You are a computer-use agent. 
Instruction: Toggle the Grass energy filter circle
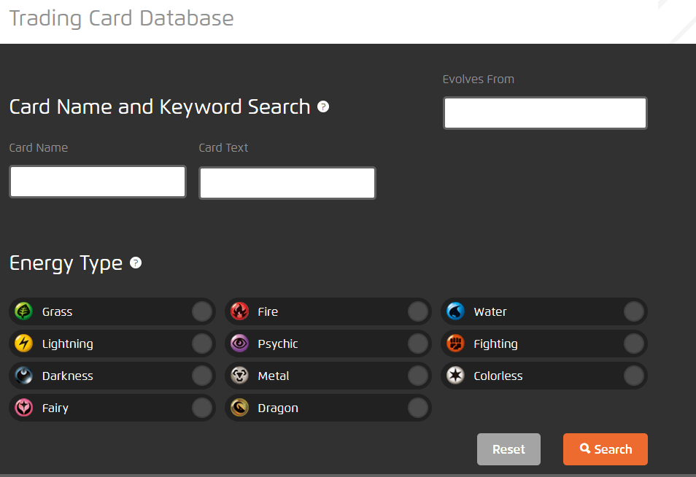point(201,311)
